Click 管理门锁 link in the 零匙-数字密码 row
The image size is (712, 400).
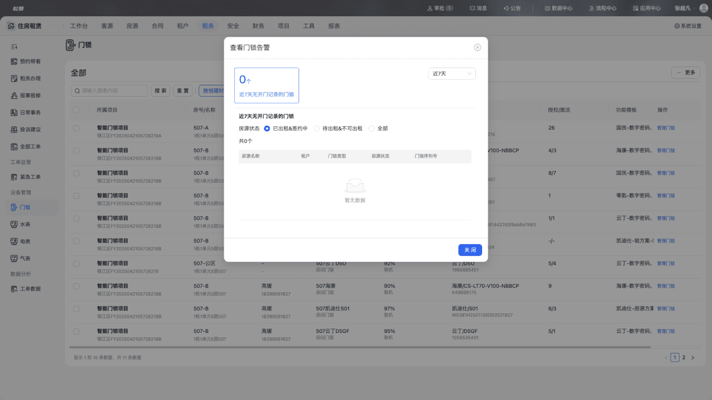point(666,196)
